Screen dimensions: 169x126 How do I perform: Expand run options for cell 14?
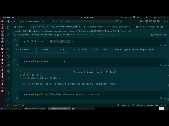18,60
